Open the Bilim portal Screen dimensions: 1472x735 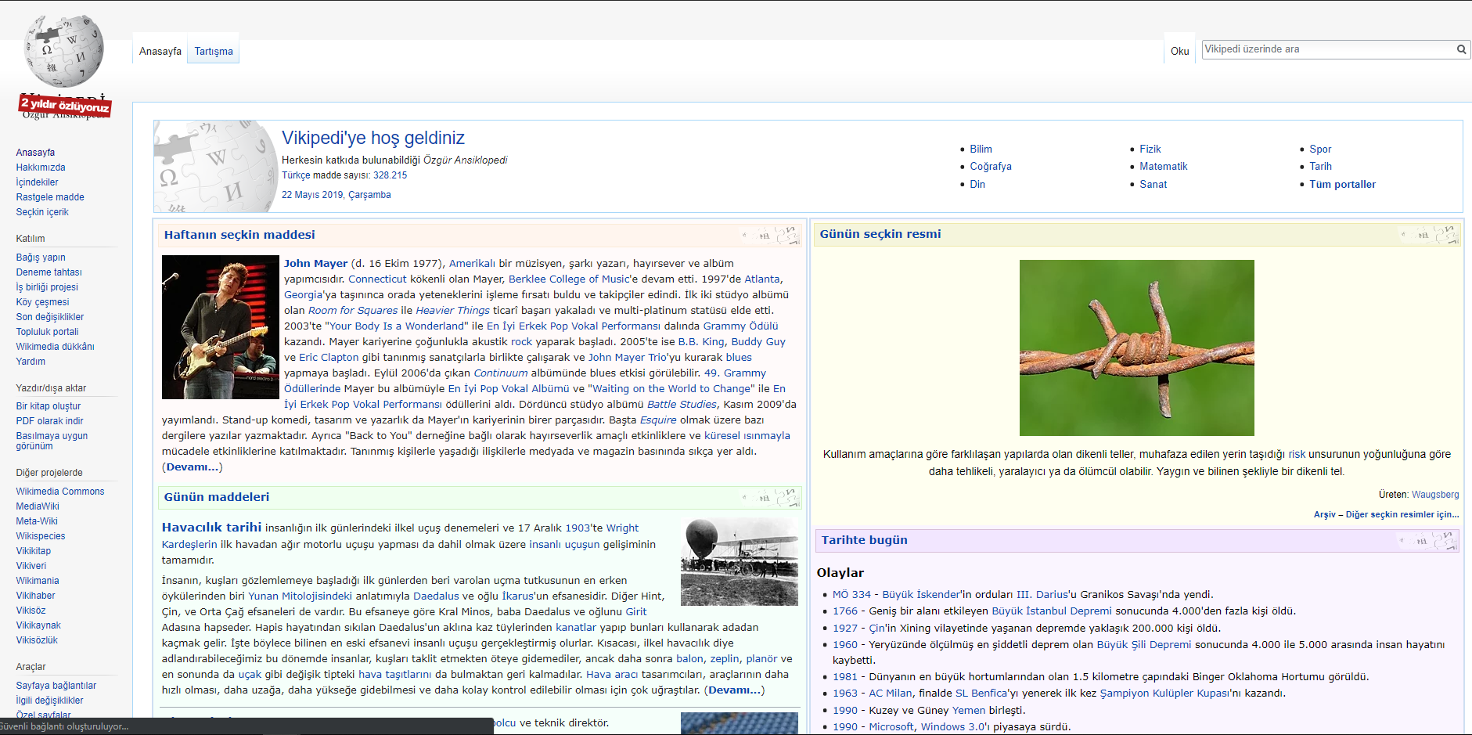pos(981,149)
